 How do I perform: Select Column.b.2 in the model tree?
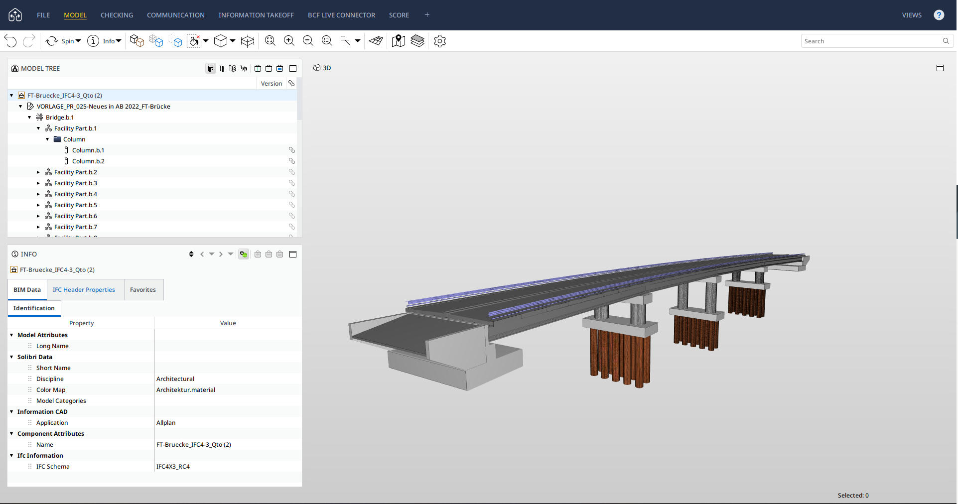[88, 161]
